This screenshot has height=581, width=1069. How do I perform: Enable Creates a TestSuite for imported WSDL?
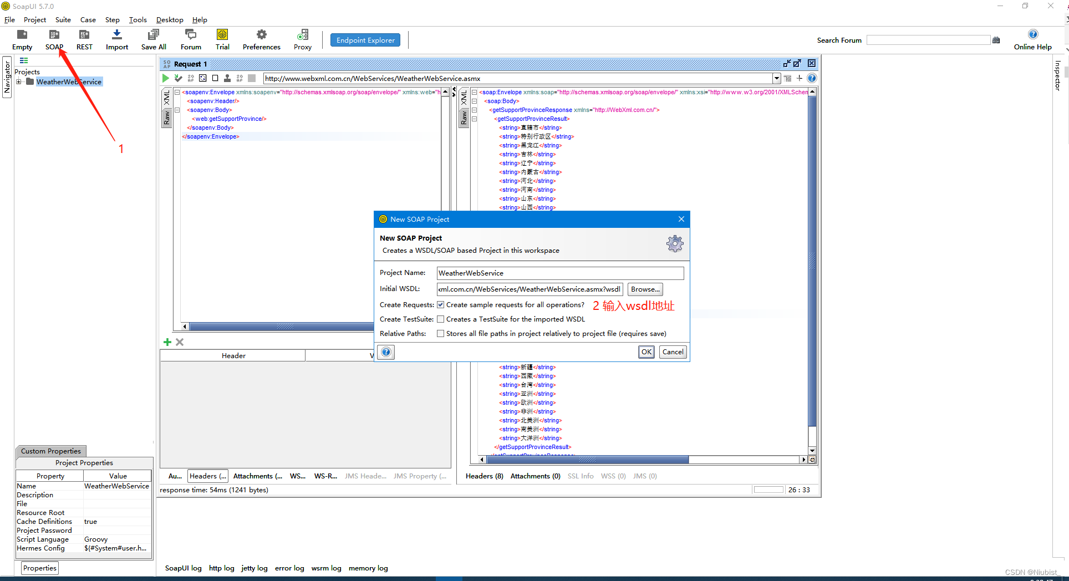441,319
